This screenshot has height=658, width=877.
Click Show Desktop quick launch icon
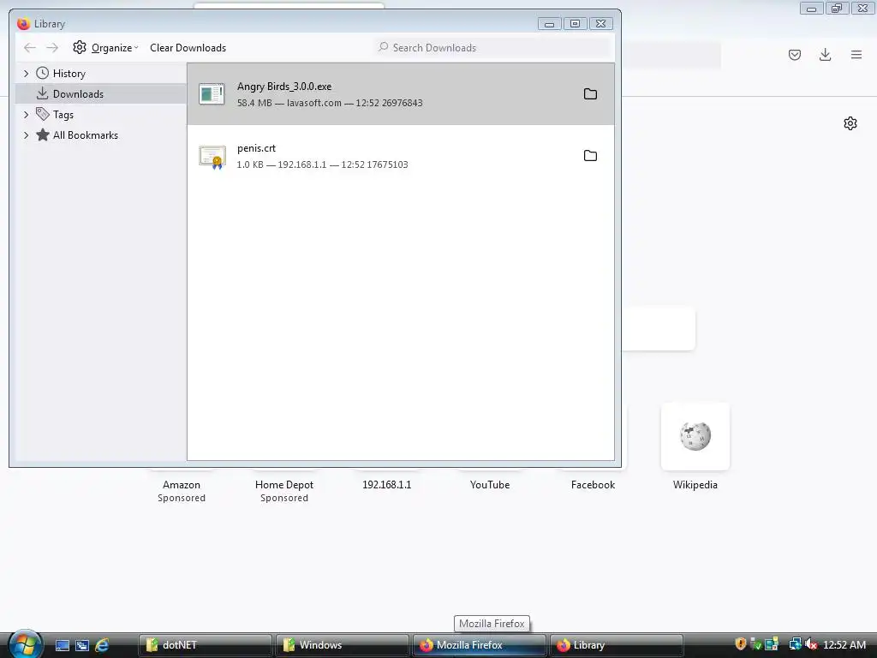(x=62, y=645)
